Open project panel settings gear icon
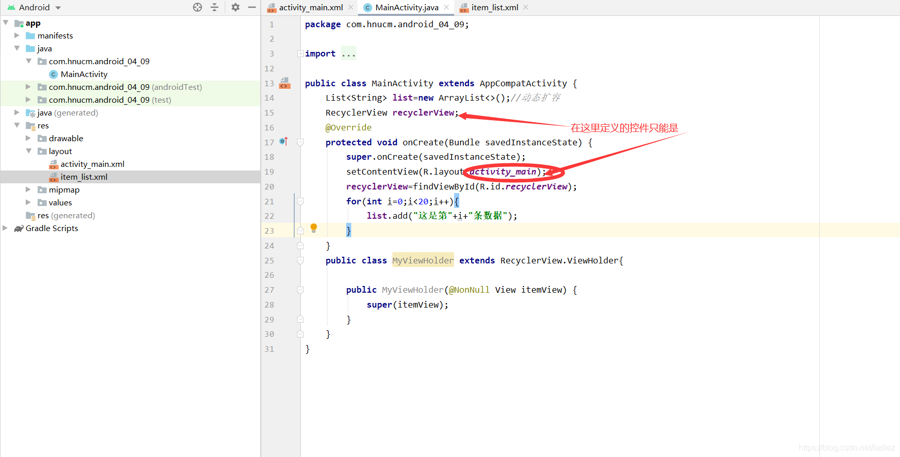The width and height of the screenshot is (900, 457). tap(236, 7)
